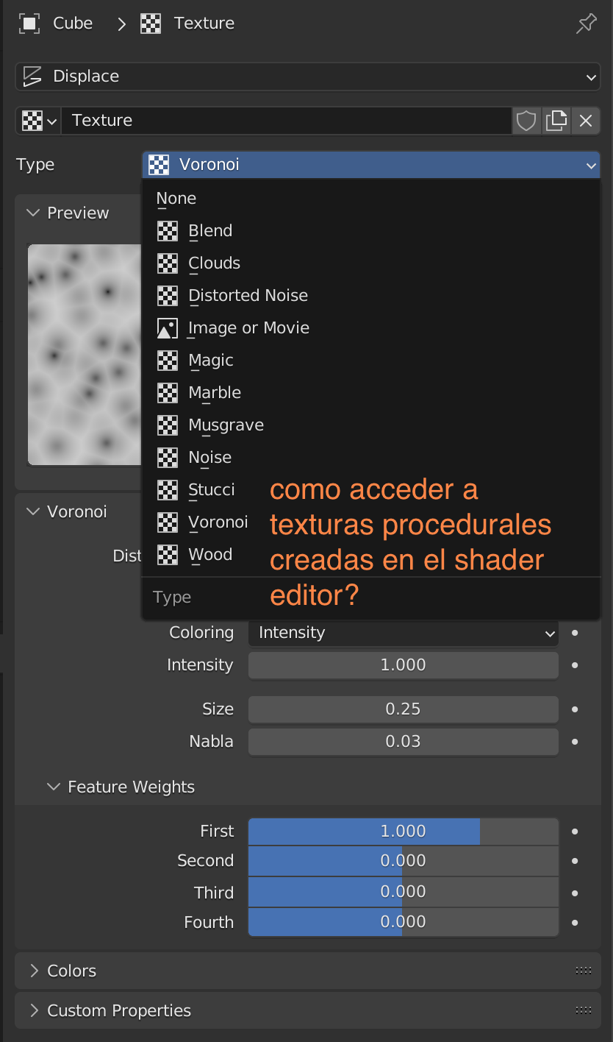Click the Displace modifier icon
The height and width of the screenshot is (1042, 613).
[x=32, y=77]
